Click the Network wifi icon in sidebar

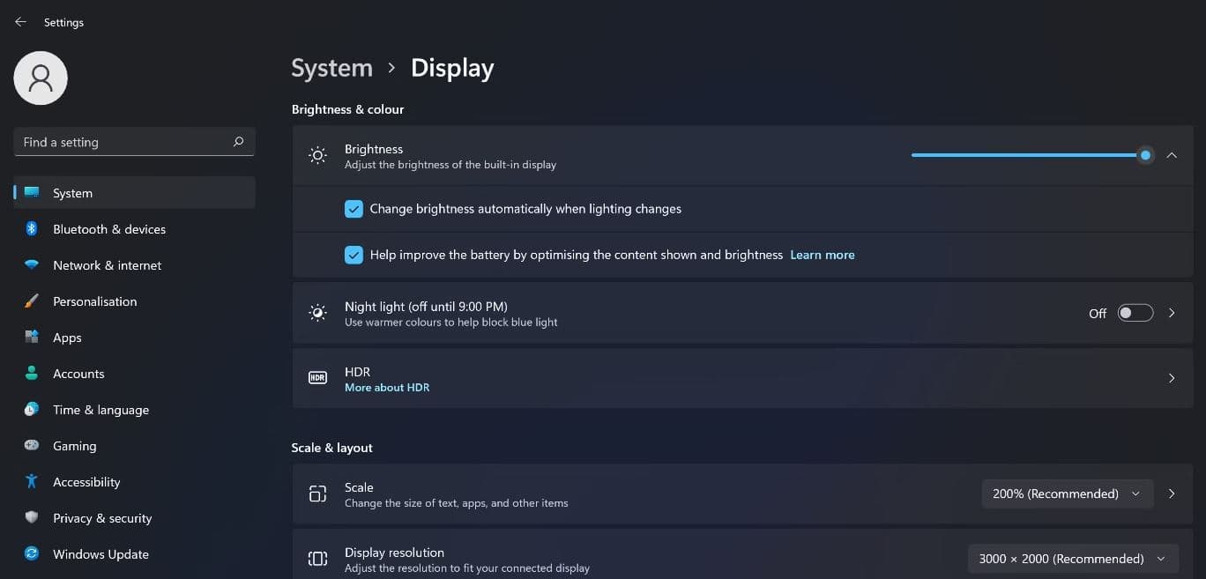pyautogui.click(x=32, y=264)
